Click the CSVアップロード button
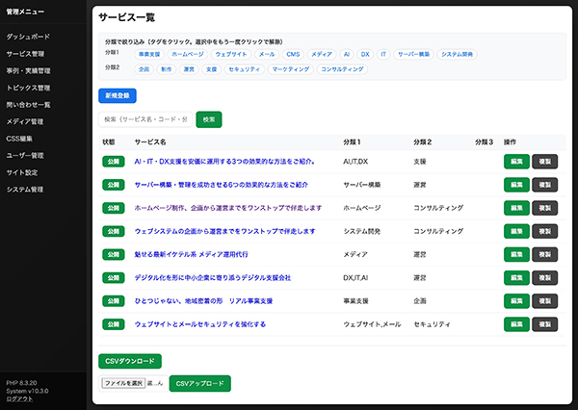Image resolution: width=578 pixels, height=410 pixels. point(199,383)
